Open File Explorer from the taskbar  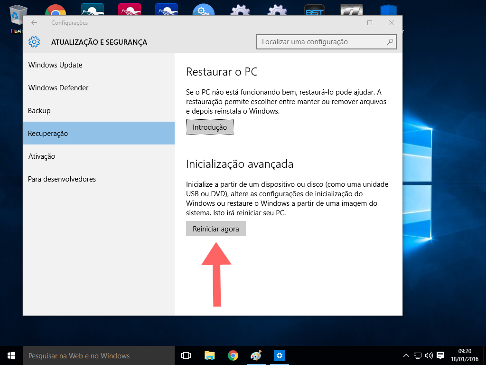[209, 355]
